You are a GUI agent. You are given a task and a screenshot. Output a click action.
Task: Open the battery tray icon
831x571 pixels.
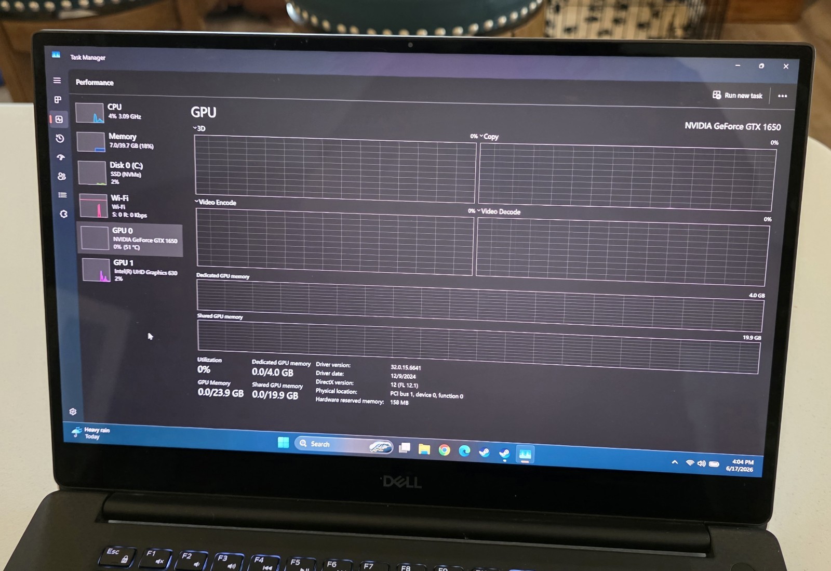[x=714, y=464]
